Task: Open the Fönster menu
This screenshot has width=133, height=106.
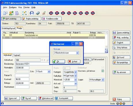Action: (x=27, y=7)
